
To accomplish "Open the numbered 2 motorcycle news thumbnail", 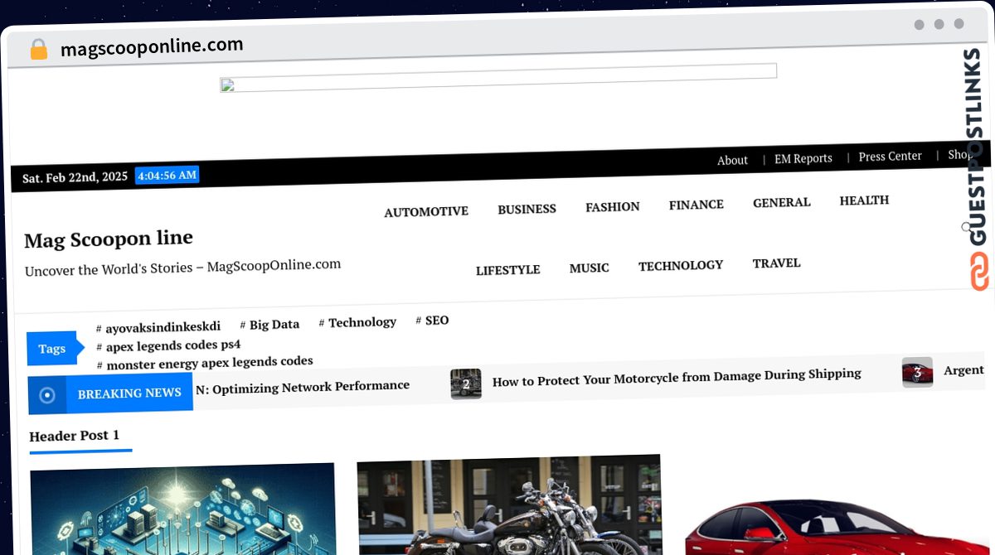I will point(466,384).
